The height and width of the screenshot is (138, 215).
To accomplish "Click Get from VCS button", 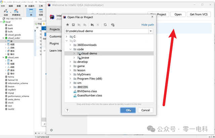I will pos(199,14).
